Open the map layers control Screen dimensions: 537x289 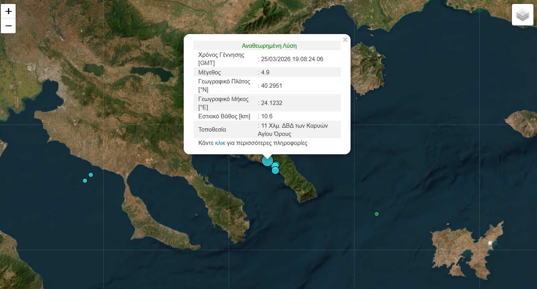[x=523, y=15]
